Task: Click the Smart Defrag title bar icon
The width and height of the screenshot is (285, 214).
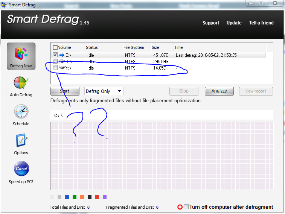Action: pos(4,5)
